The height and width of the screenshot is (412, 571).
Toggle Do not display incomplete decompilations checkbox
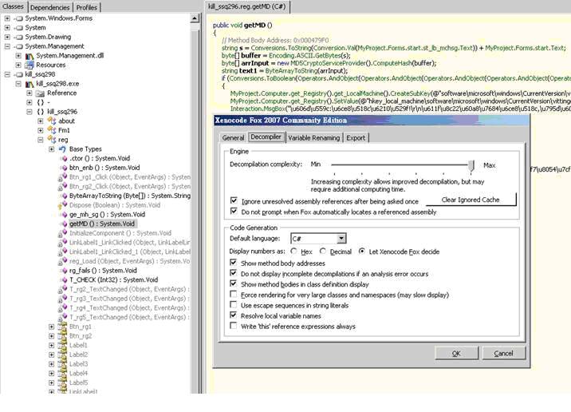click(x=234, y=273)
